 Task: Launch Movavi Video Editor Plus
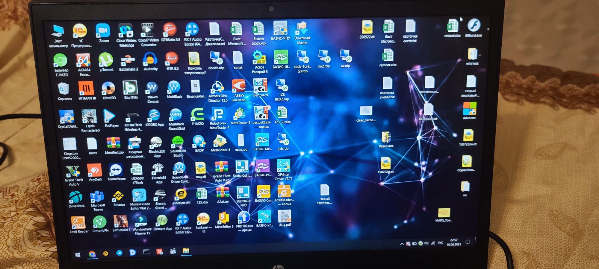140,200
